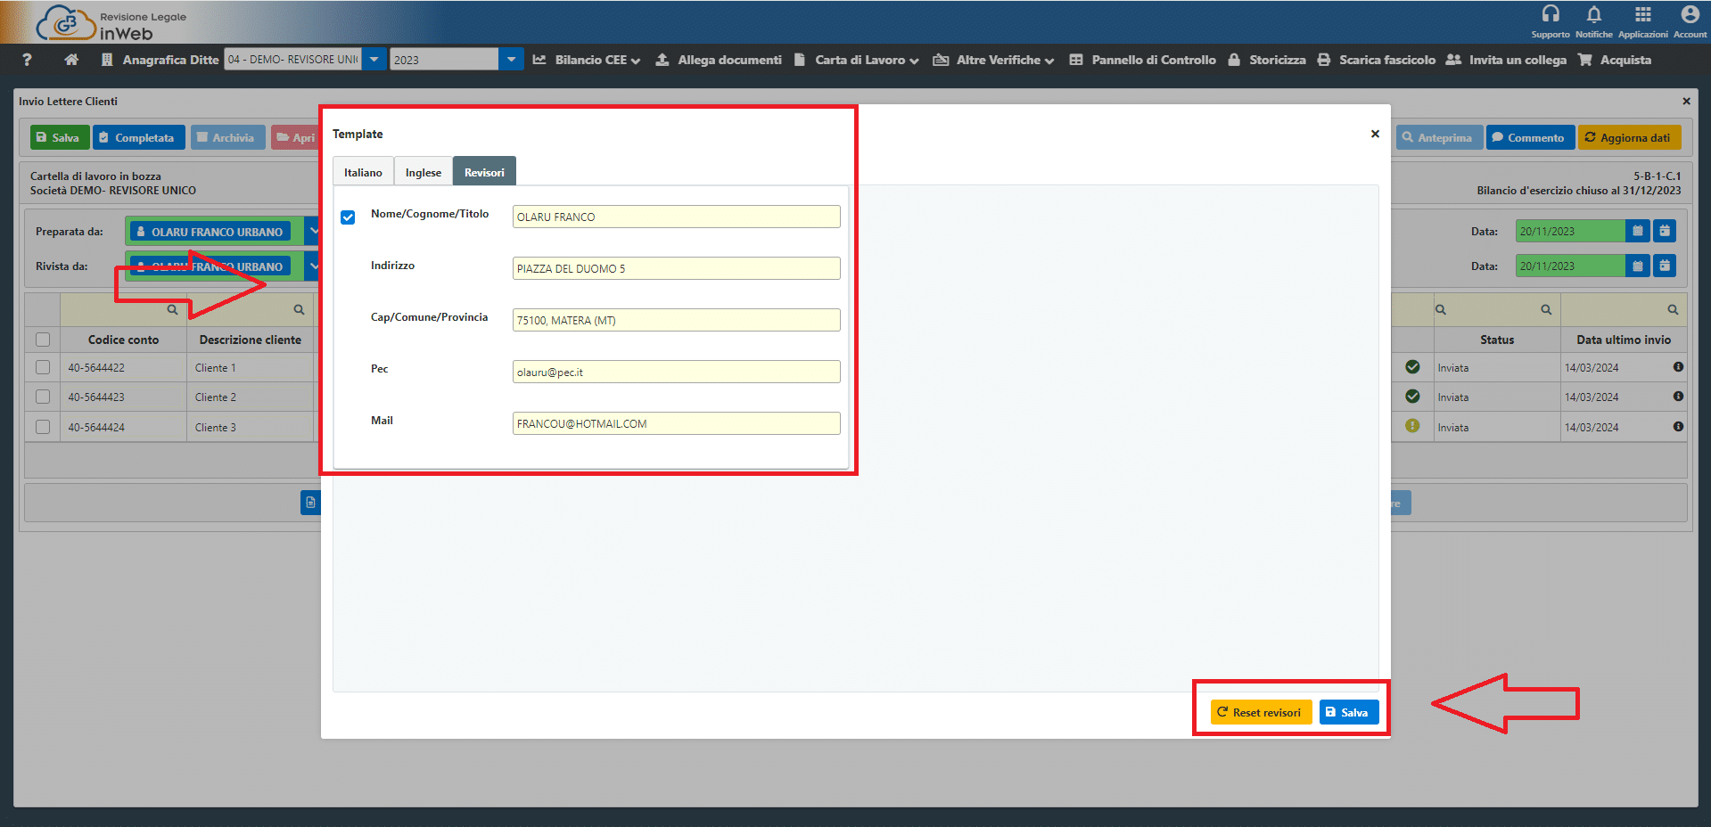Expand the Altre Verifiche menu
The height and width of the screenshot is (827, 1711).
[x=993, y=60]
